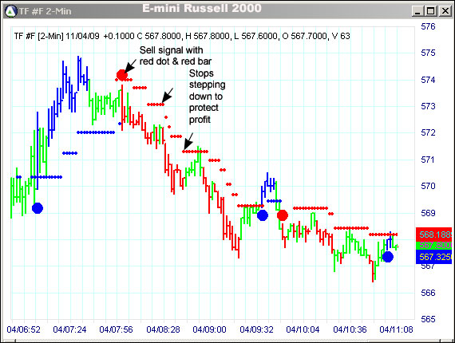This screenshot has height=343, width=455.
Task: Click the 566 price axis label
Action: pos(428,293)
